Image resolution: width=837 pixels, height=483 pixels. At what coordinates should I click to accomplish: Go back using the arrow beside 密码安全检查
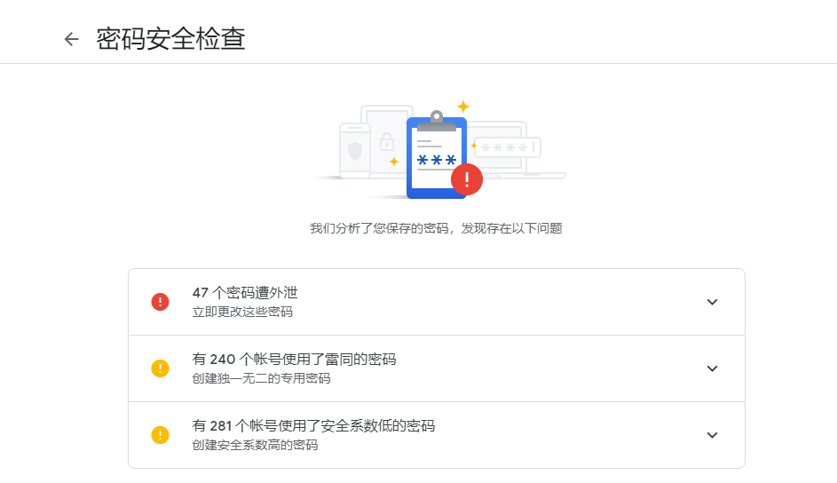point(72,39)
